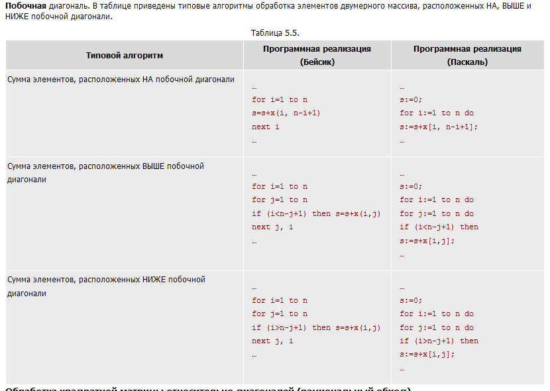Screen dimensions: 550x391
Task: Click the Pascal line 's:=s+x[i, n-i+1];'
Action: (439, 127)
